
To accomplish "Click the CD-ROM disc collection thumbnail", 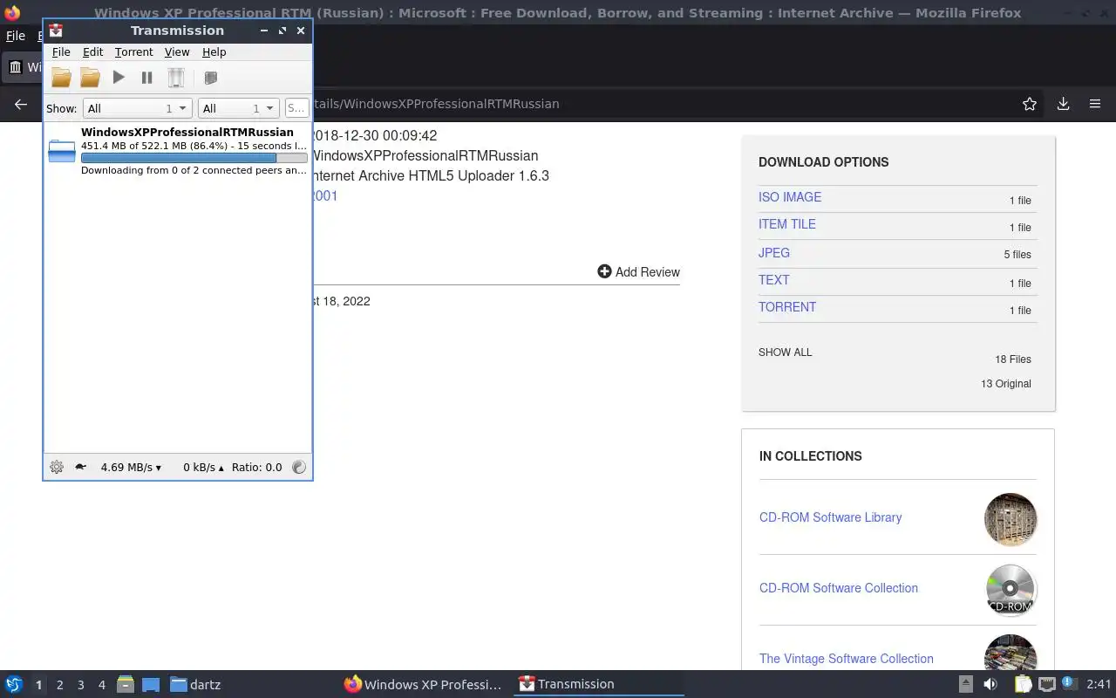I will pyautogui.click(x=1011, y=590).
